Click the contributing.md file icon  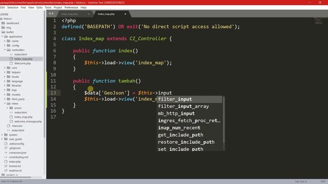tap(6, 157)
